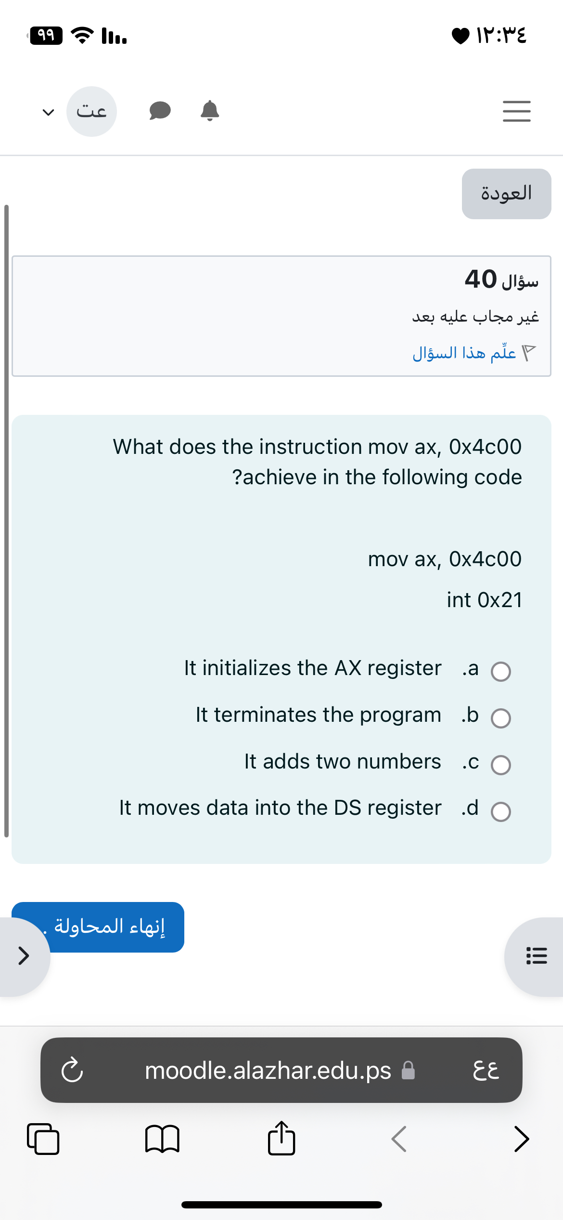Viewport: 563px width, 1220px height.
Task: Select answer 'It initializes the AX register'
Action: pyautogui.click(x=502, y=671)
